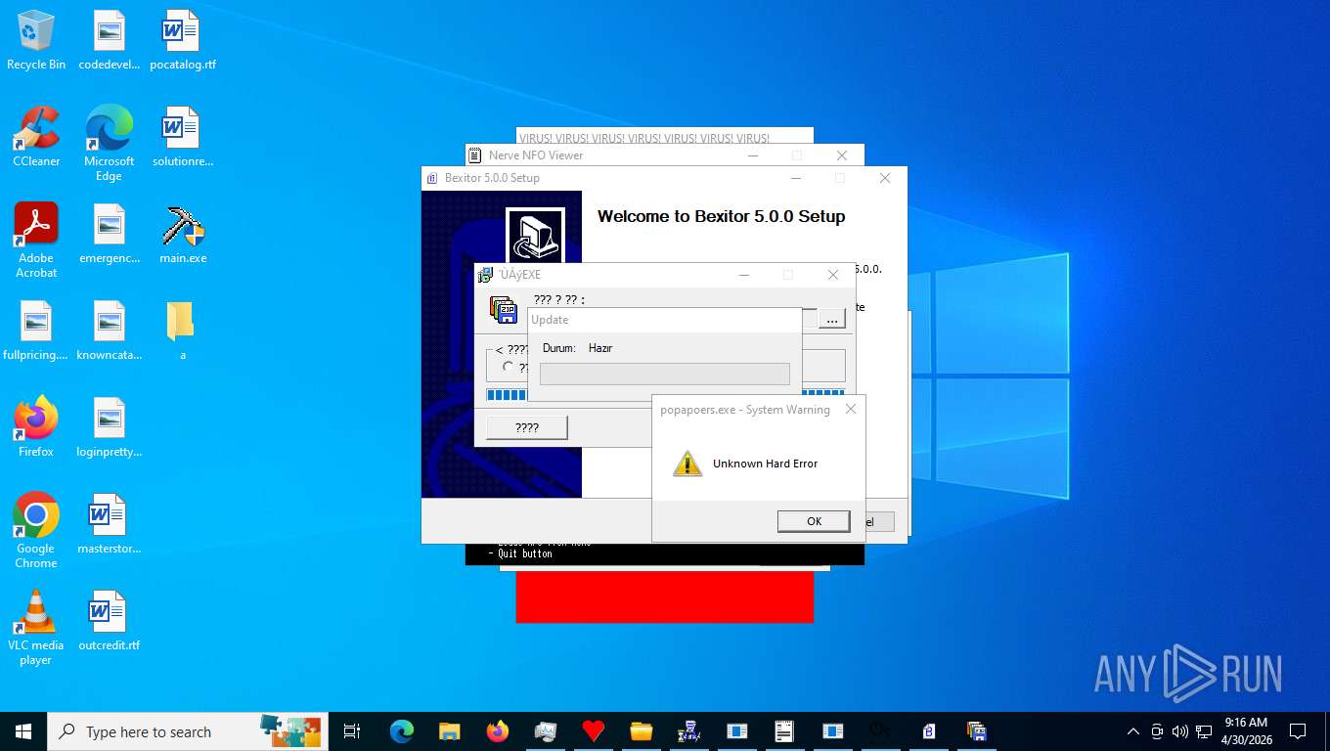This screenshot has height=751, width=1330.
Task: Click Bexitor Setup title bar icon
Action: click(x=432, y=178)
